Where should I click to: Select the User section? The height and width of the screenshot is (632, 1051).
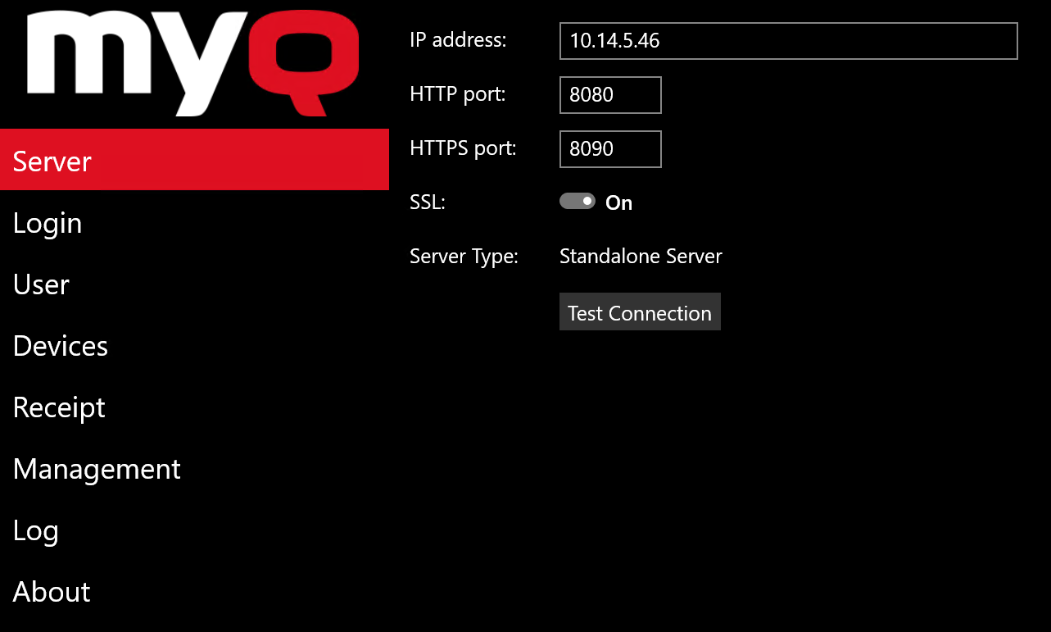click(x=40, y=284)
